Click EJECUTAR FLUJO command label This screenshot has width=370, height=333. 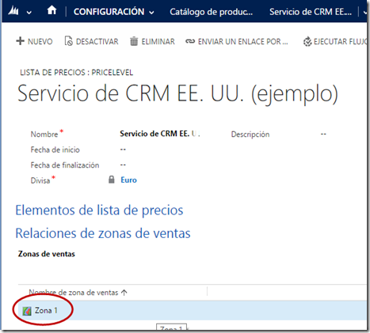coord(340,42)
